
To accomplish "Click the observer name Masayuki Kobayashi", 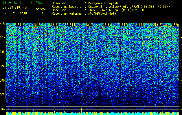I will tap(104, 3).
